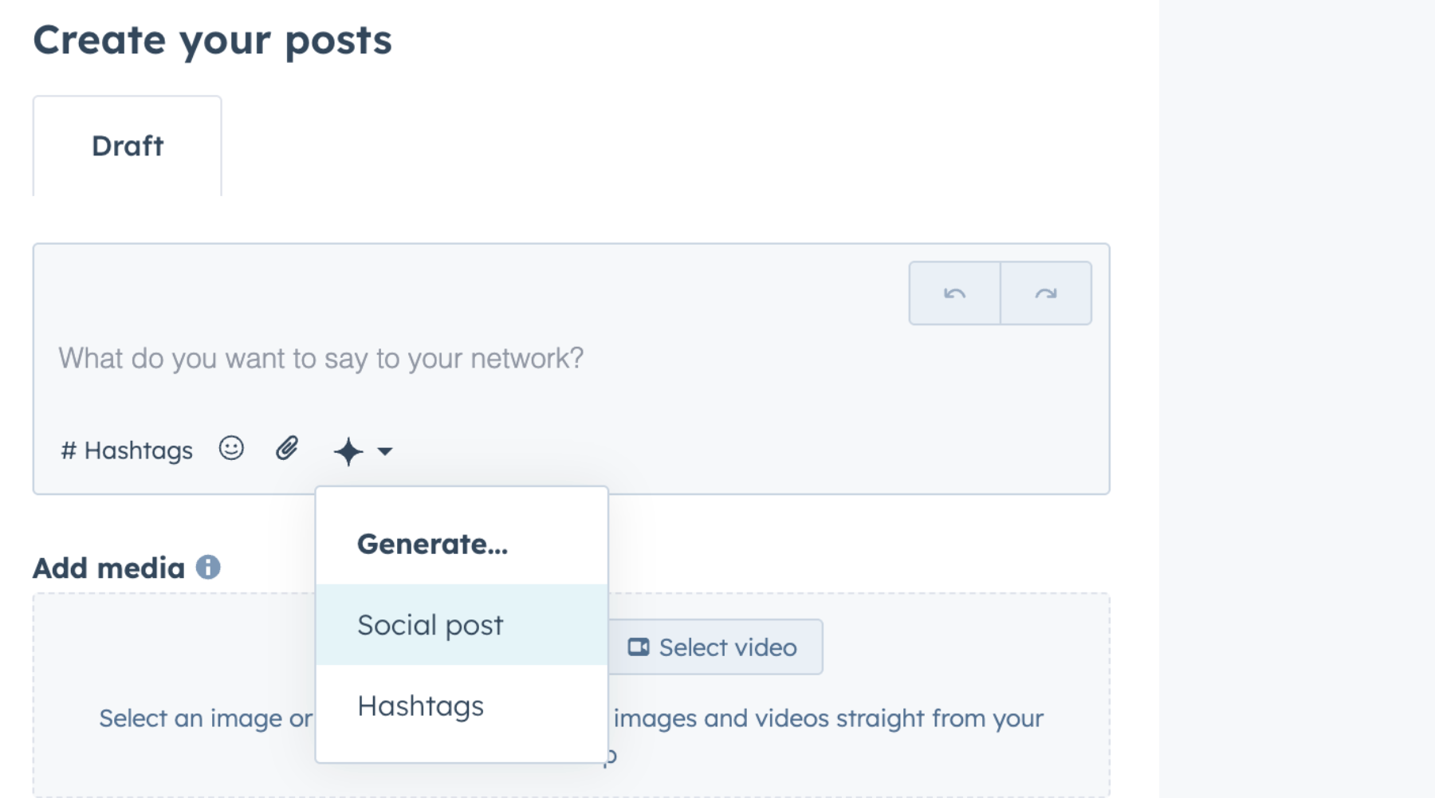The image size is (1435, 798).
Task: Click the camera icon in Select video
Action: pos(639,647)
